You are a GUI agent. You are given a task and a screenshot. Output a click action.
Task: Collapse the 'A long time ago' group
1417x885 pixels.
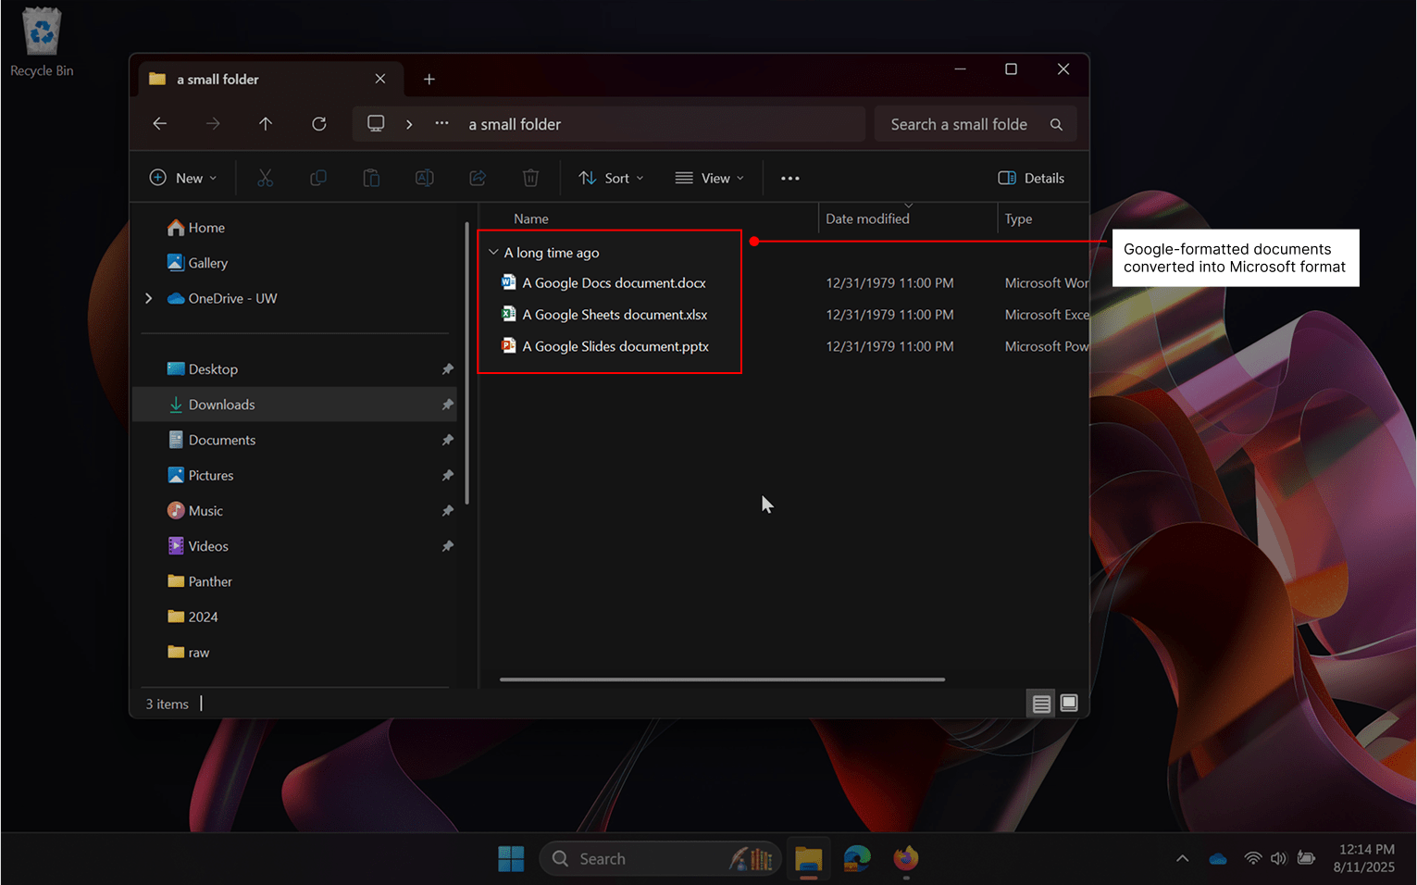493,252
